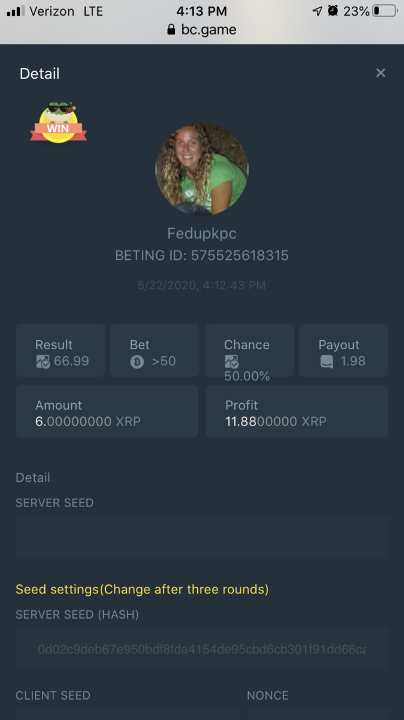Tap the lock icon beside bc.game
404x720 pixels.
pyautogui.click(x=171, y=30)
